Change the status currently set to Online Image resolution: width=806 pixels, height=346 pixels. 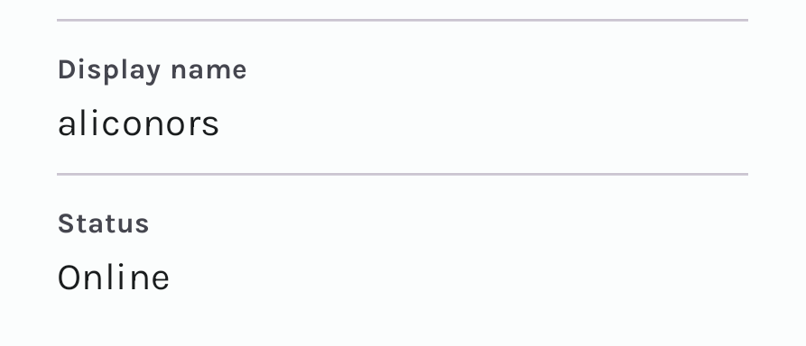[114, 278]
